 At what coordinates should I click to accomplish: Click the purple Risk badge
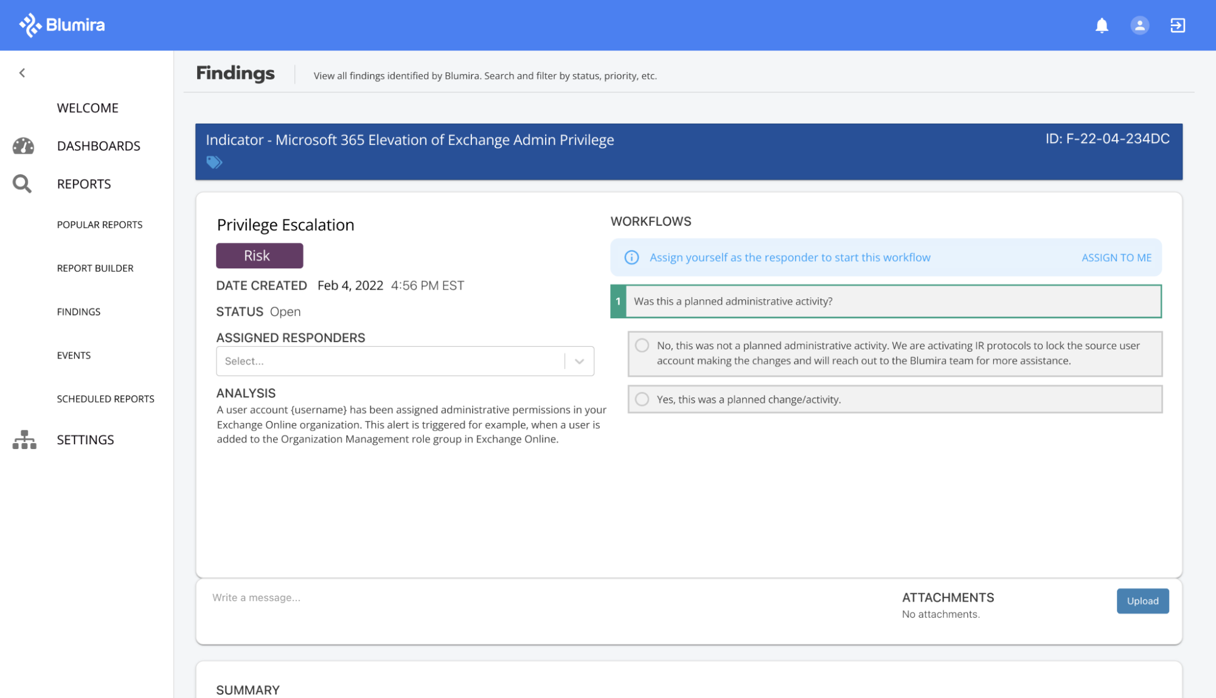[x=259, y=256]
